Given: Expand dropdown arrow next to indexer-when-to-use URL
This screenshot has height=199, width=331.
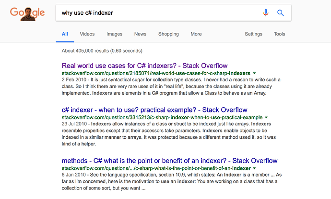Looking at the screenshot, I should coord(266,118).
